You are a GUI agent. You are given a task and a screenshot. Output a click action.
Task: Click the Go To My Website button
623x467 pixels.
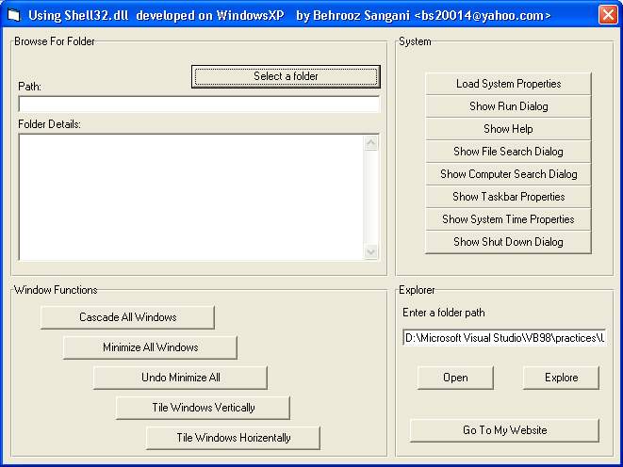tap(504, 430)
